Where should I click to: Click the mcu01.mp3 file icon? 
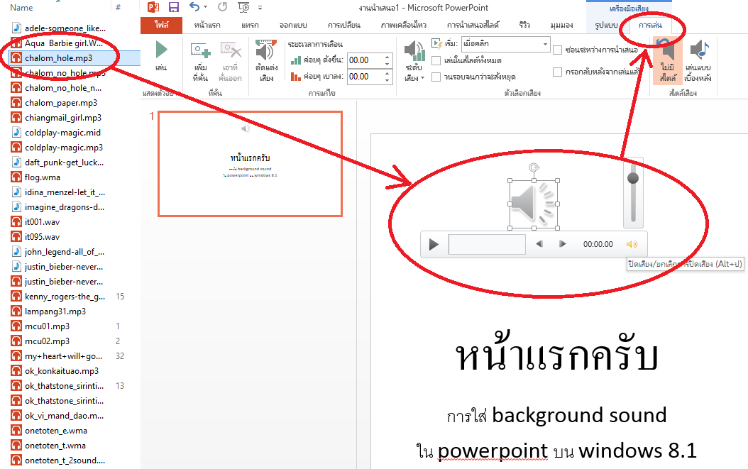tap(17, 326)
